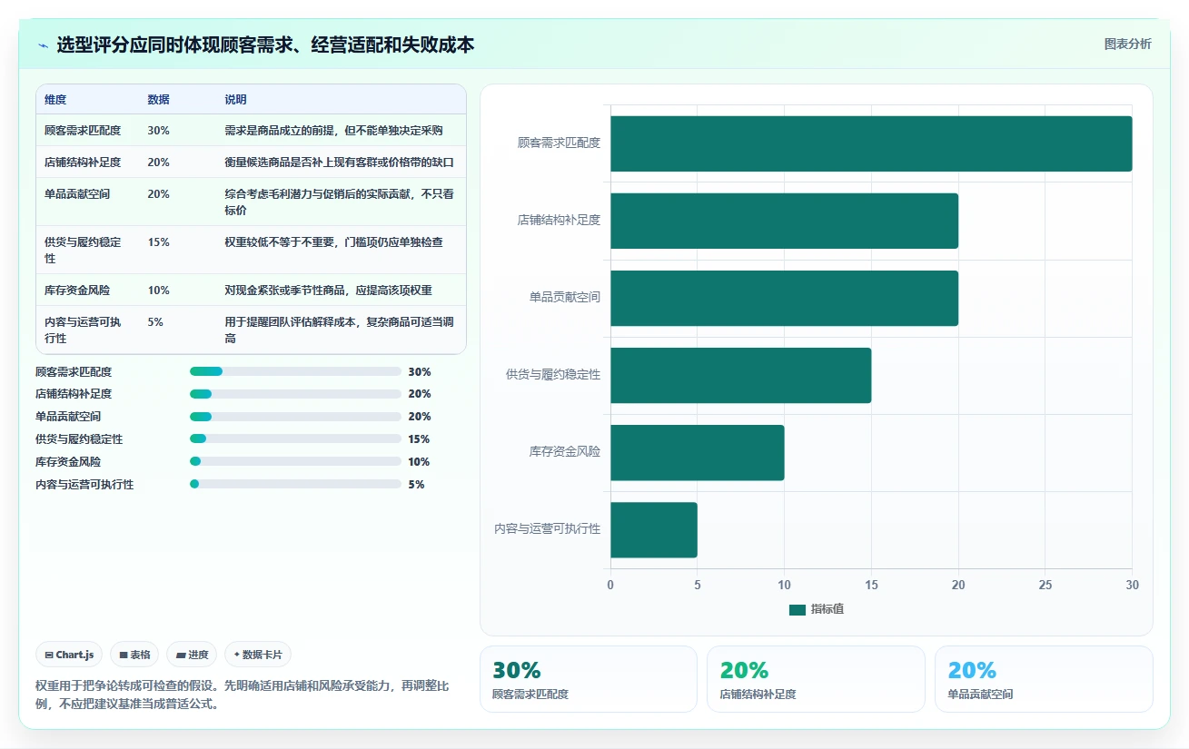Open the 20% 店铺结构补足度 data card

click(816, 679)
